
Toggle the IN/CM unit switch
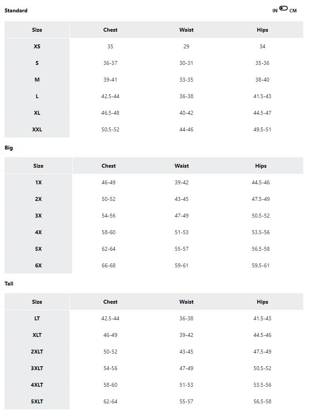pyautogui.click(x=284, y=8)
